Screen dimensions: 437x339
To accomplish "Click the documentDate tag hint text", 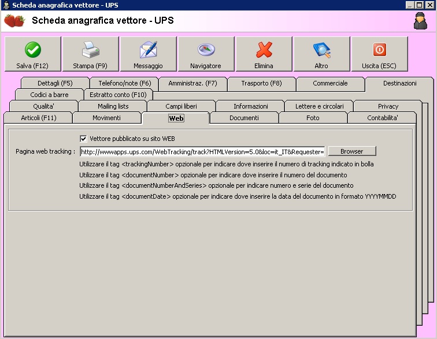I will pos(238,196).
